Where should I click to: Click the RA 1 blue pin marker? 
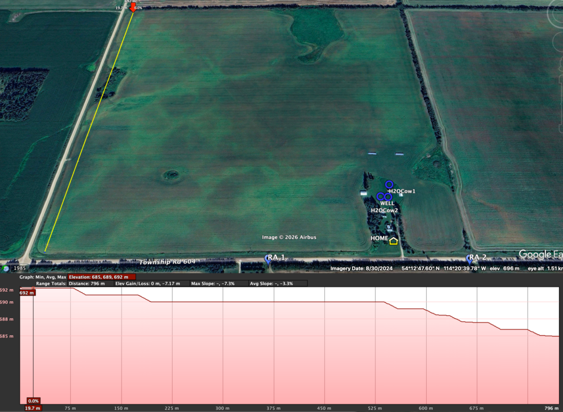[x=268, y=259]
